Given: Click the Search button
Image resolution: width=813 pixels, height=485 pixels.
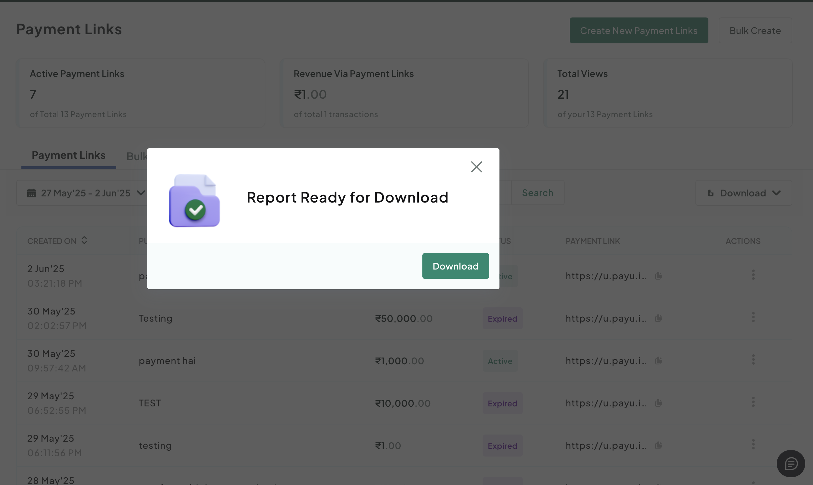Looking at the screenshot, I should point(538,193).
